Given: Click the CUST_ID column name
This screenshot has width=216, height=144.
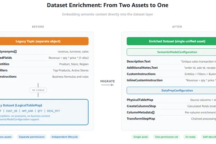Looking at the screenshot, I should (x=12, y=111).
